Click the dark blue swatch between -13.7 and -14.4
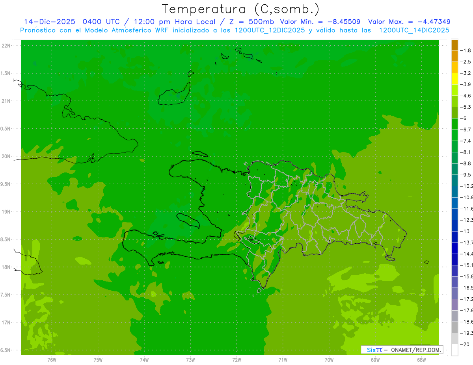 pos(454,248)
